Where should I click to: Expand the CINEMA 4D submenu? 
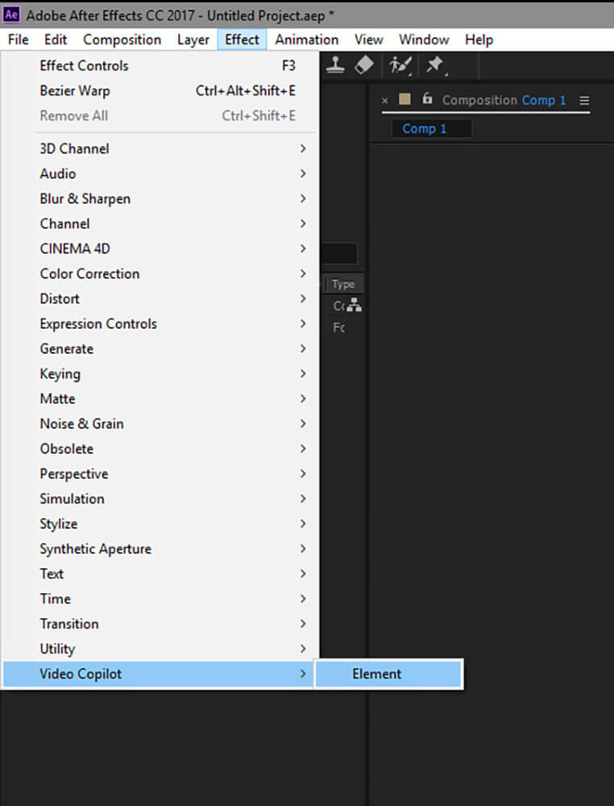160,249
